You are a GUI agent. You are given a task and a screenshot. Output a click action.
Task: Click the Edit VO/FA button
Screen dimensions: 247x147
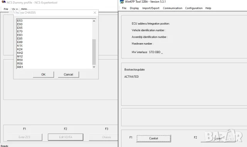[66, 137]
